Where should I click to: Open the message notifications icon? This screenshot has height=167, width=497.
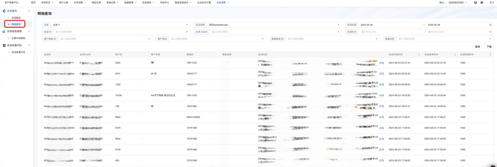coord(475,3)
